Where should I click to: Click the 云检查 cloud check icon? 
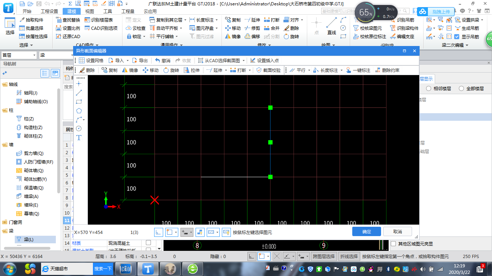(136, 28)
